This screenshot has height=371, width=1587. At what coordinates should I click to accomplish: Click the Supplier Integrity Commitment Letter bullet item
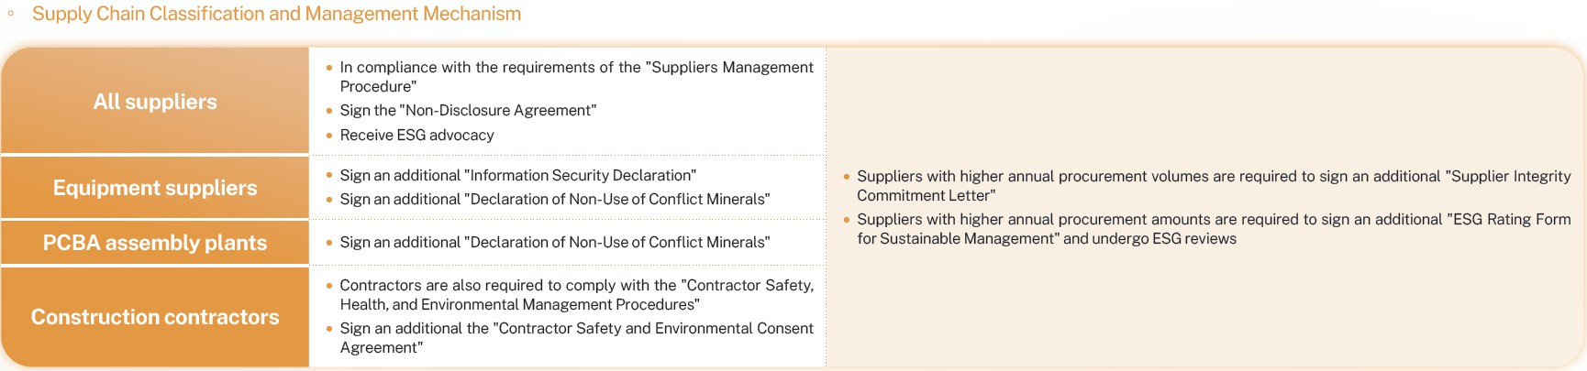tap(1214, 186)
